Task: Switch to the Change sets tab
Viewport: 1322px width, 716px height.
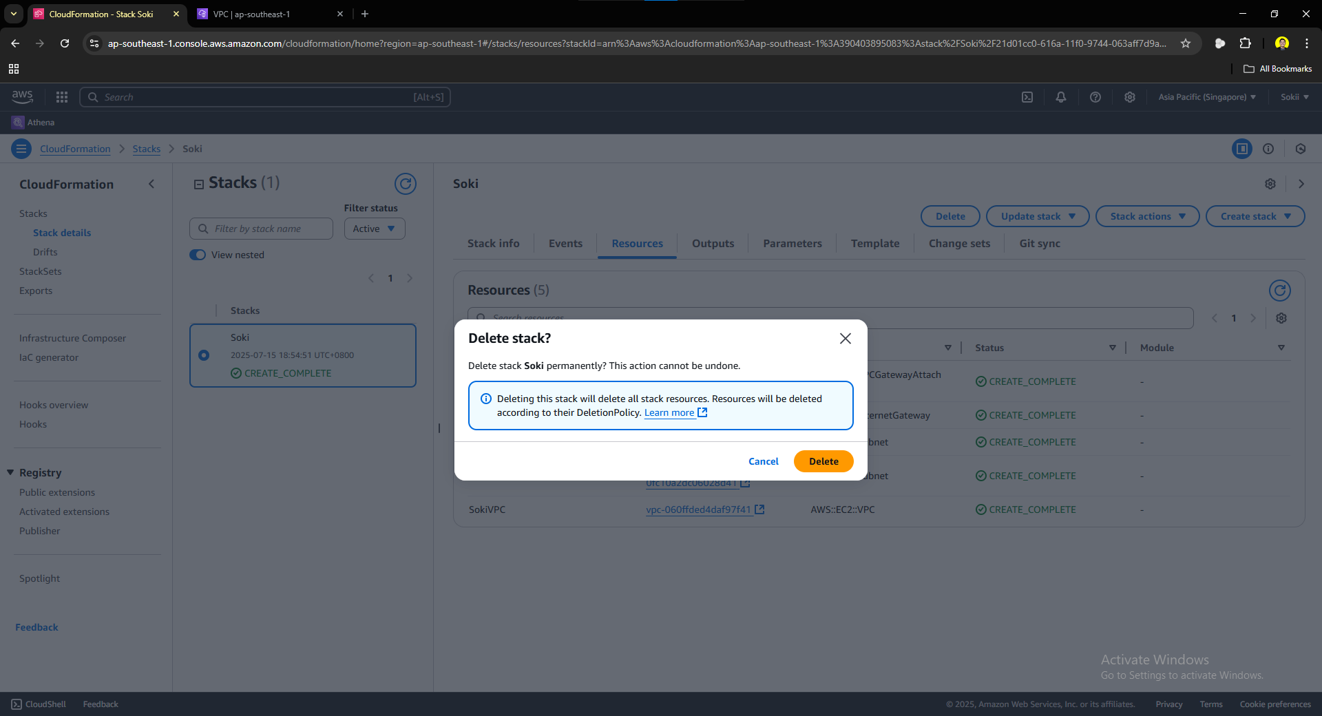Action: 959,243
